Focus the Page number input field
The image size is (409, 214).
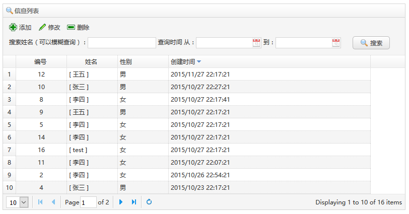tap(89, 202)
